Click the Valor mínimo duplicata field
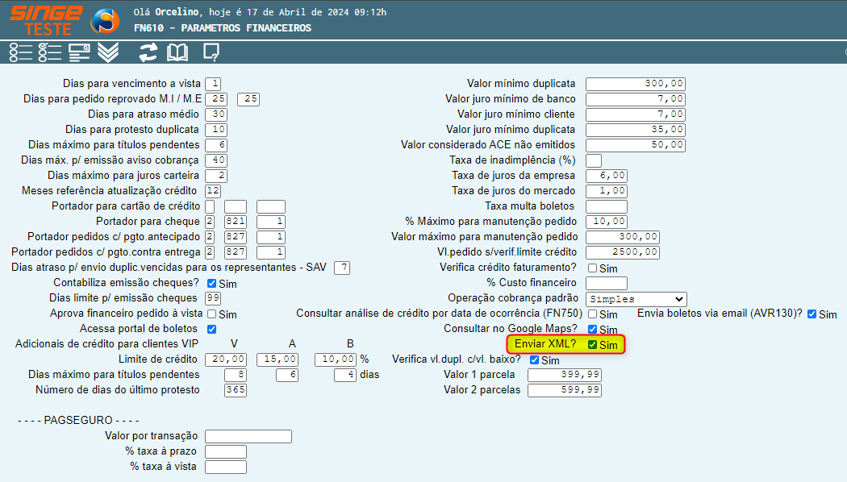Image resolution: width=847 pixels, height=482 pixels. pyautogui.click(x=636, y=84)
